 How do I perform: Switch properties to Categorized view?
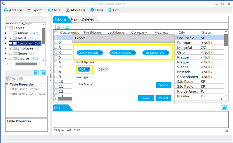tap(8, 79)
